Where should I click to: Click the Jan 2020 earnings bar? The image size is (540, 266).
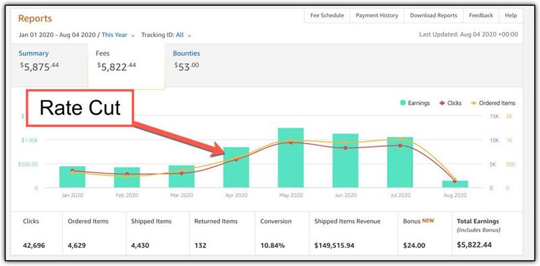click(72, 177)
